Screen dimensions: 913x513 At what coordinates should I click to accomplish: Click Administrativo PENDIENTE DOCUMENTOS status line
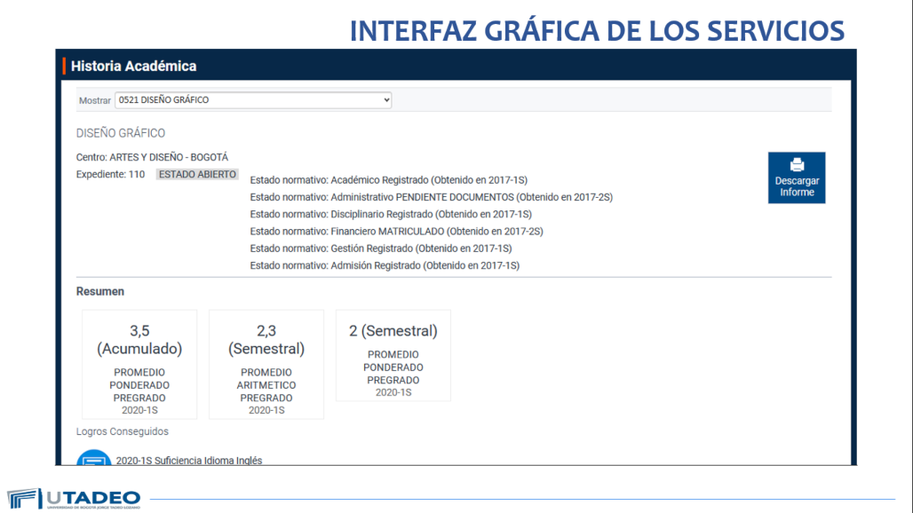[x=431, y=197]
